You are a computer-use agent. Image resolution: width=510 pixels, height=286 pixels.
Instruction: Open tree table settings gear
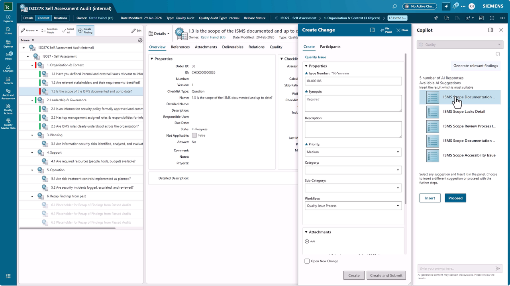click(140, 40)
